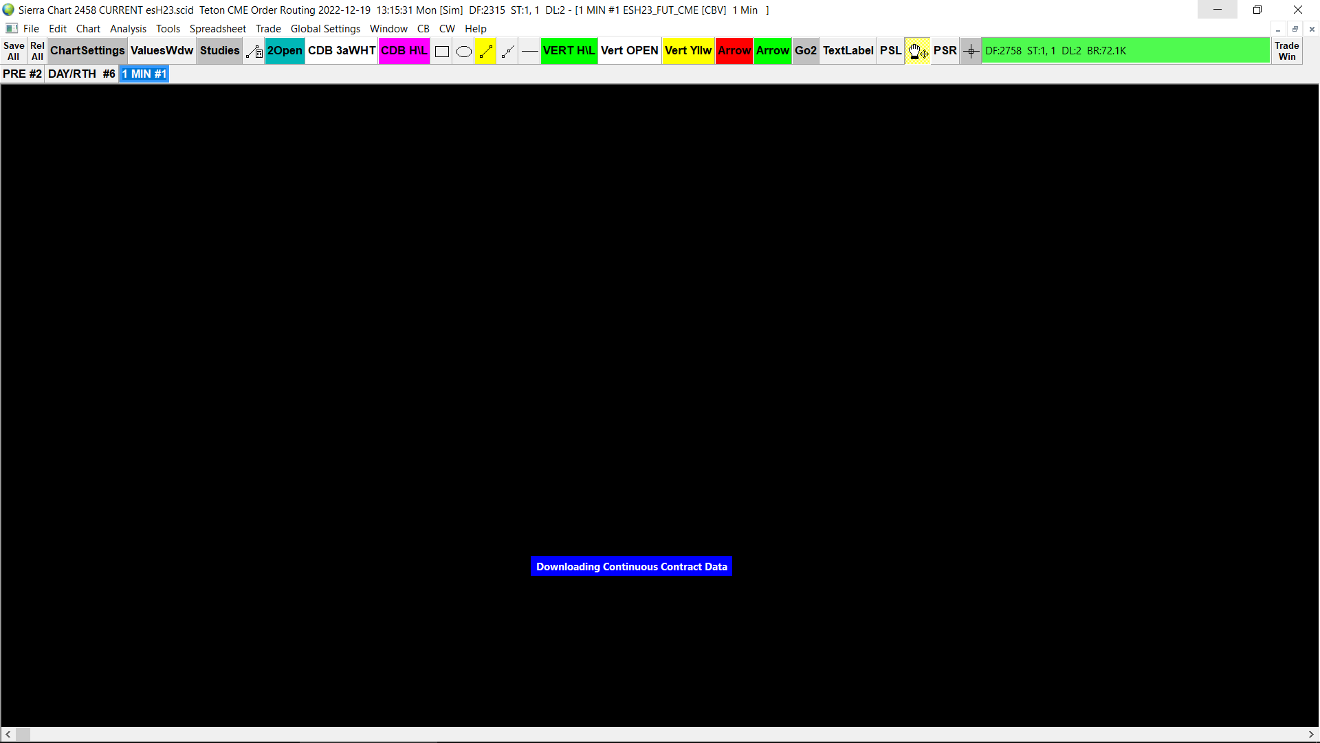The height and width of the screenshot is (743, 1320).
Task: Click the drawing tool settings icon left of 2Open
Action: pos(254,51)
